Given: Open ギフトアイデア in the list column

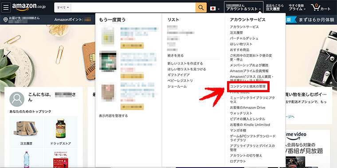Looking at the screenshot, I should point(179,75).
